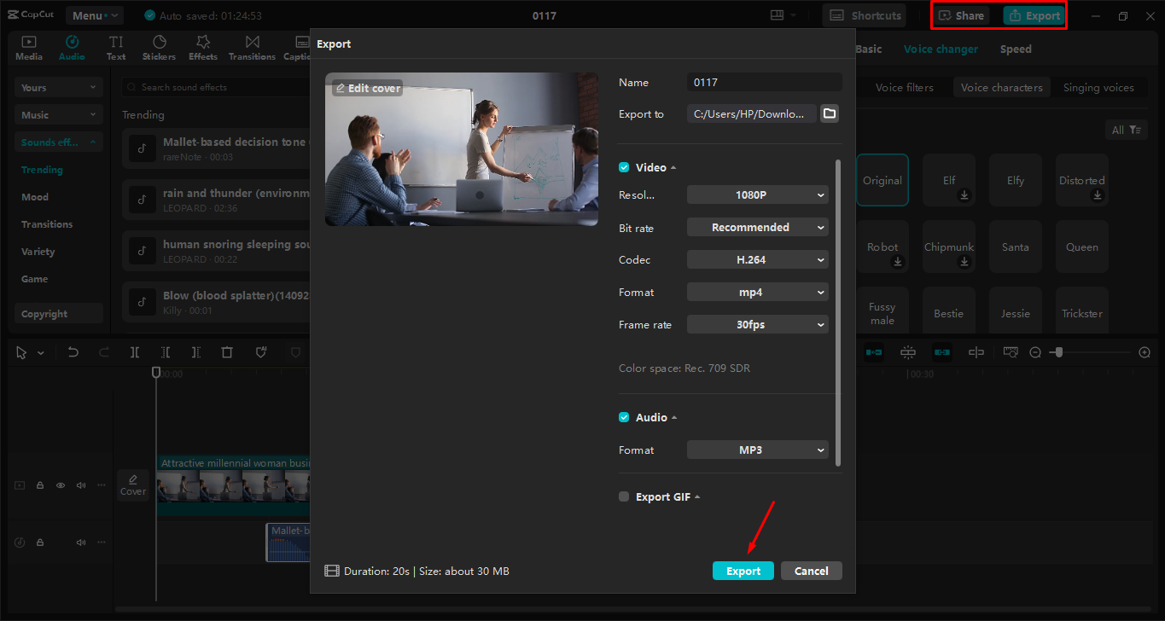Image resolution: width=1165 pixels, height=621 pixels.
Task: Uncheck the Video export checkbox
Action: (x=624, y=167)
